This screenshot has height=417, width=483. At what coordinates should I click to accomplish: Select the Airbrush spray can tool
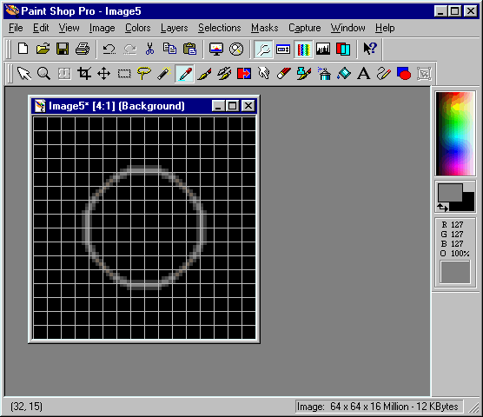click(x=324, y=74)
